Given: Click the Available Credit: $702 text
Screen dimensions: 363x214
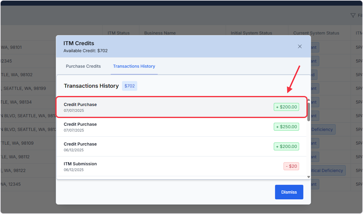Looking at the screenshot, I should click(x=86, y=51).
